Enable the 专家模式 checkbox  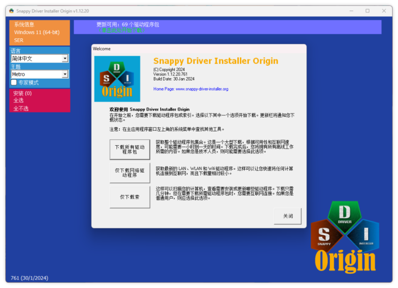pos(13,83)
